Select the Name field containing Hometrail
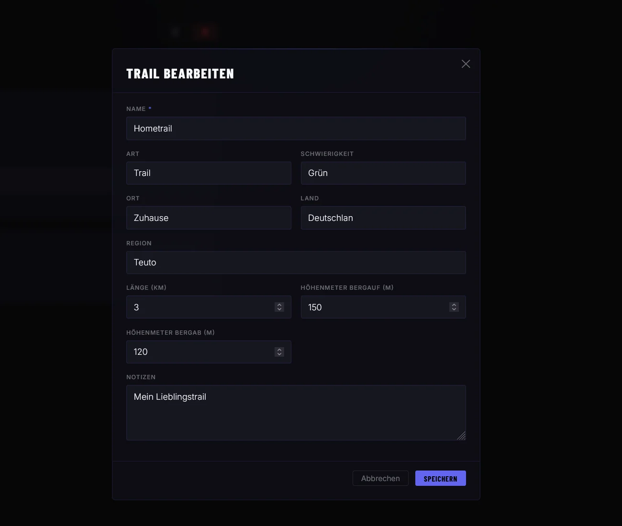The height and width of the screenshot is (526, 622). [x=296, y=128]
